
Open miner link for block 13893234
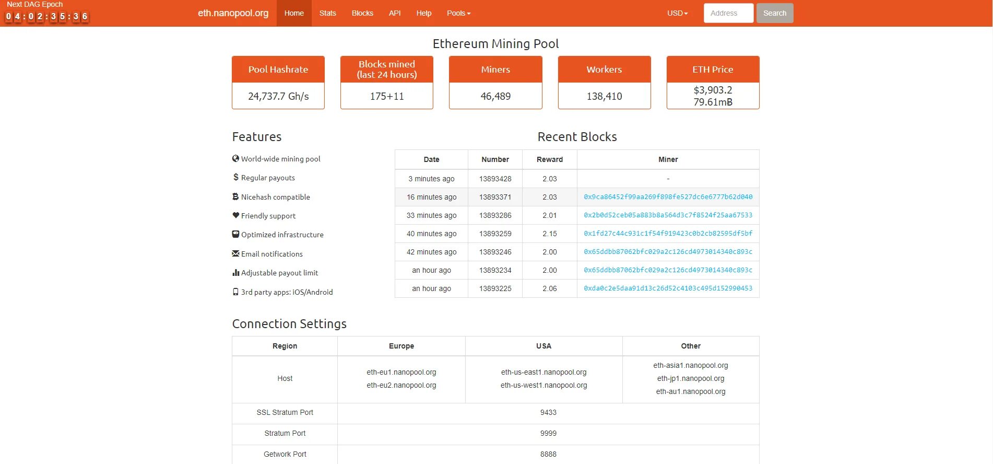tap(668, 270)
